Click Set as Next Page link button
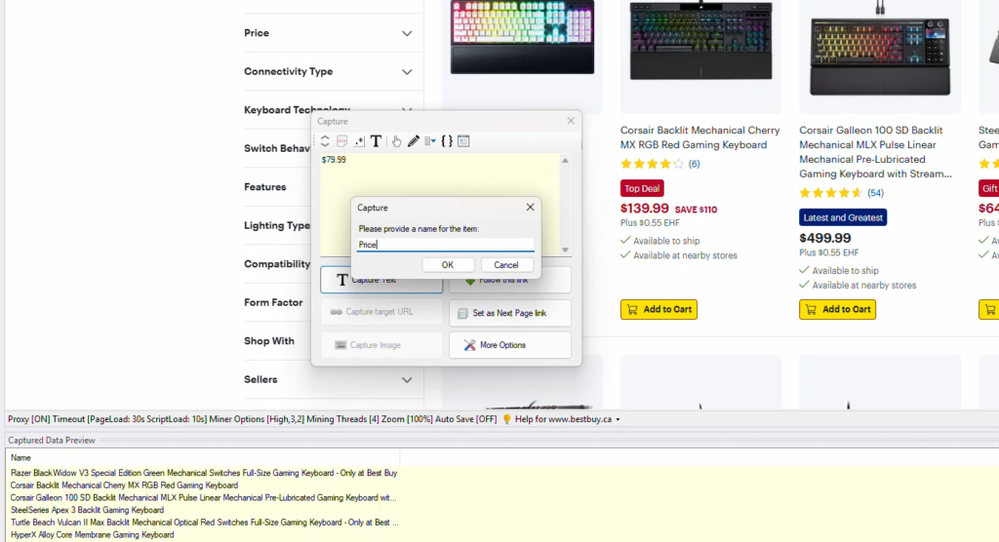 pos(509,313)
